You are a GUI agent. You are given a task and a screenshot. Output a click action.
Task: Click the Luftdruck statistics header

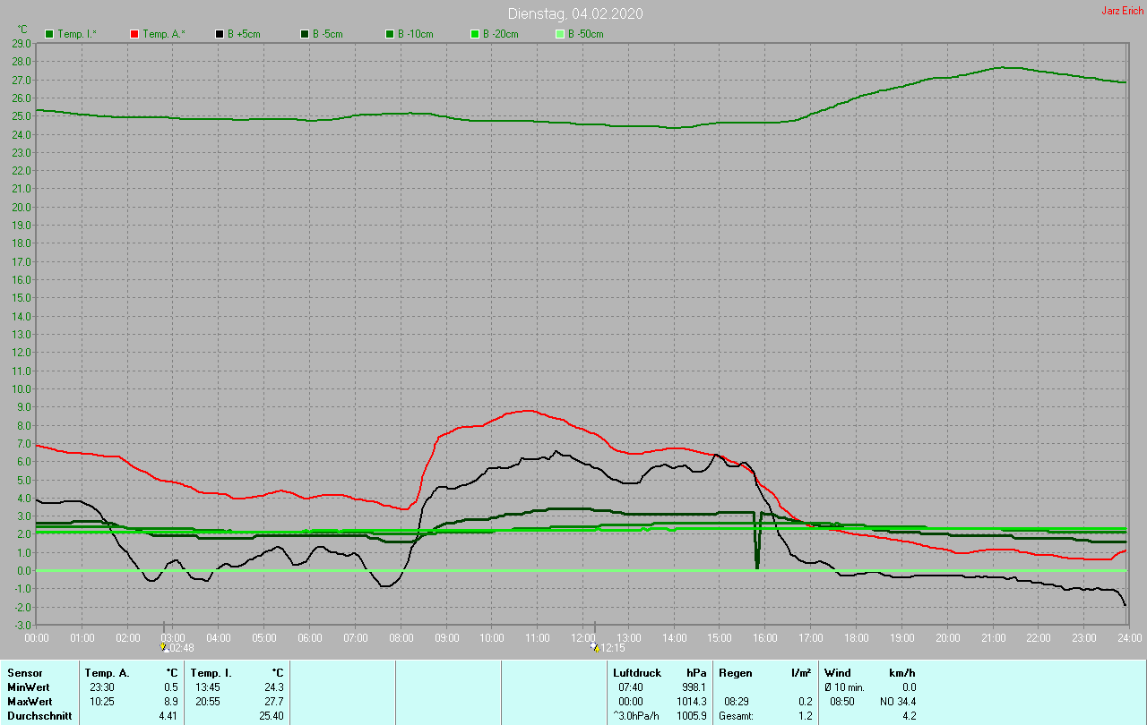click(x=637, y=672)
